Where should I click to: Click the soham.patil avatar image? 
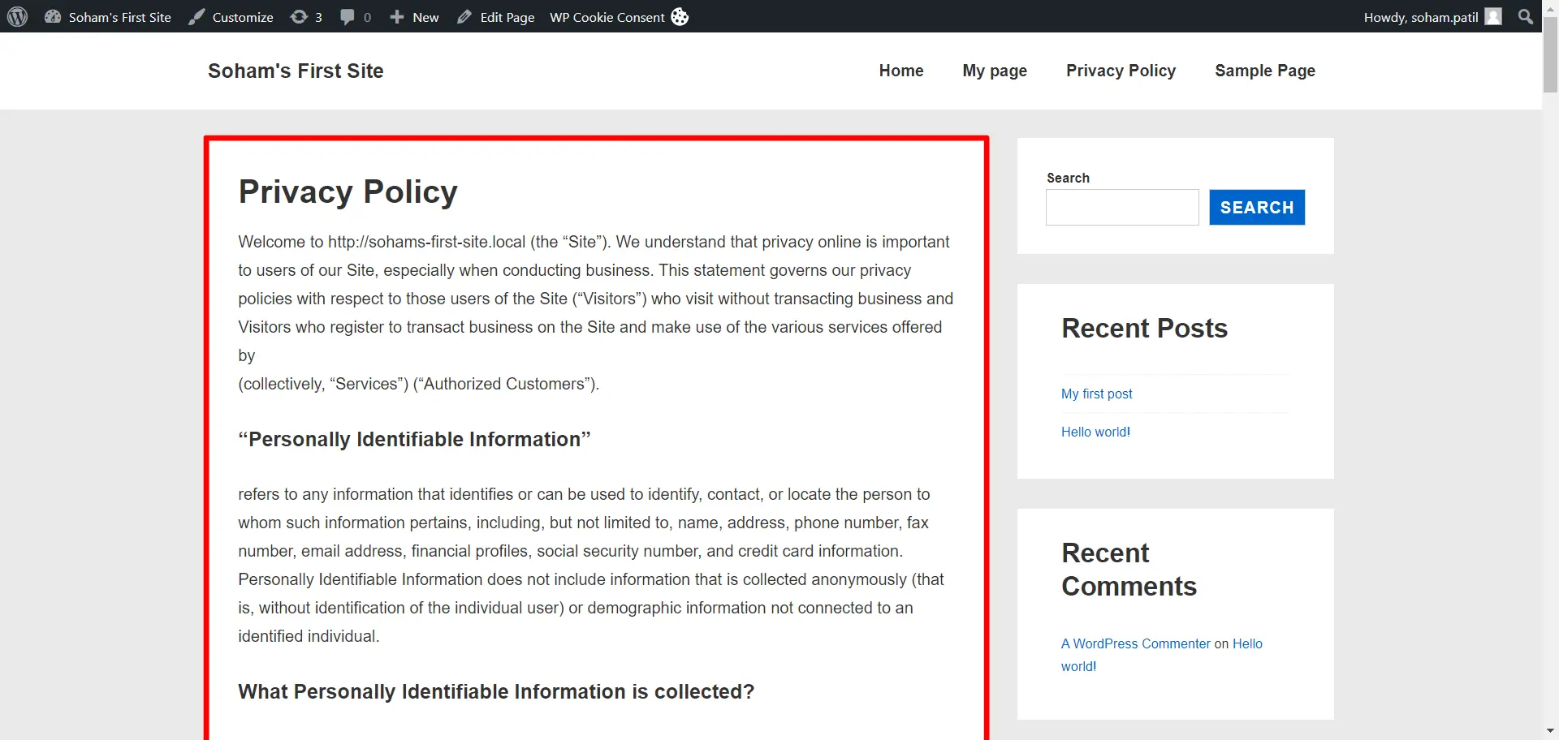coord(1492,16)
